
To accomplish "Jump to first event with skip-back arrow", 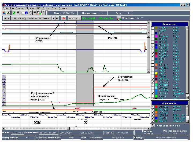I will click(x=5, y=18).
